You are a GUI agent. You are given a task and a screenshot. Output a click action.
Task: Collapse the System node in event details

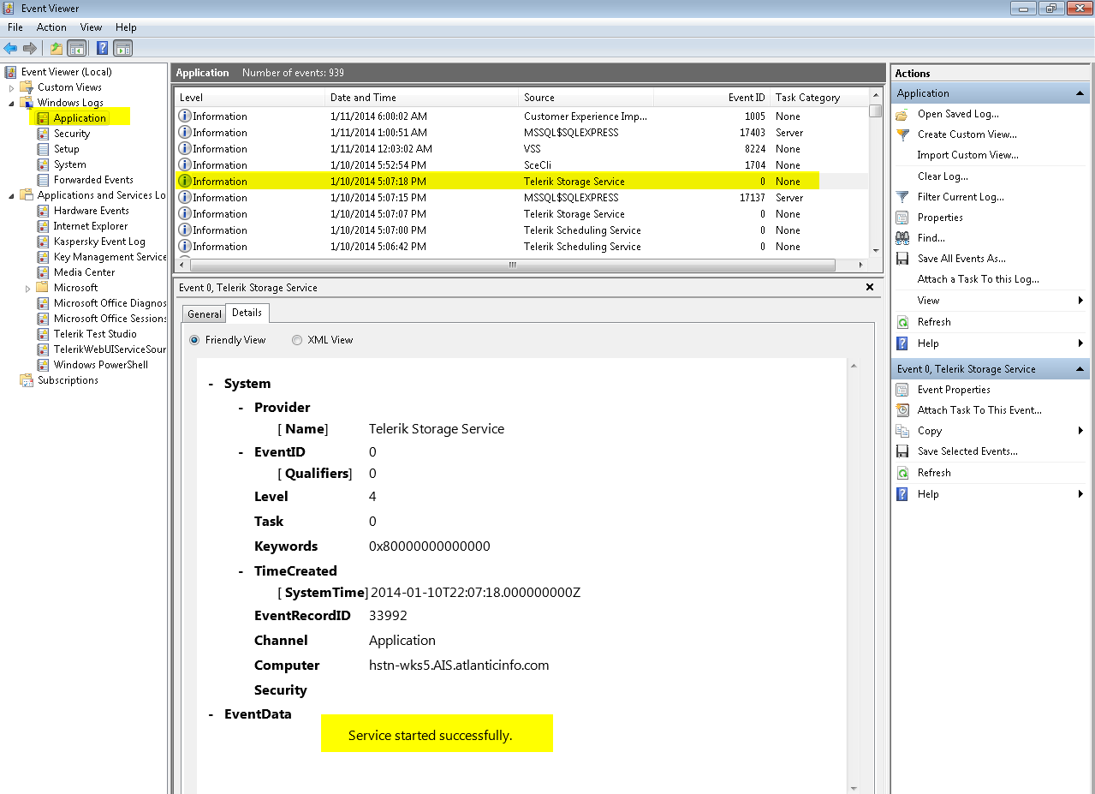coord(211,384)
